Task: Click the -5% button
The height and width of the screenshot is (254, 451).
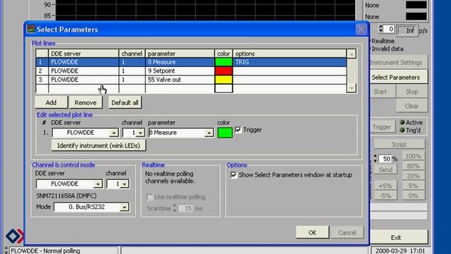Action: (385, 195)
